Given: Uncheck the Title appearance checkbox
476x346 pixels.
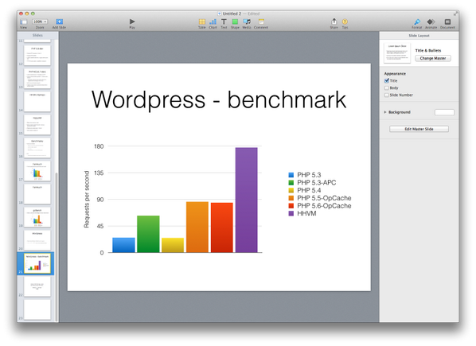Looking at the screenshot, I should [386, 80].
